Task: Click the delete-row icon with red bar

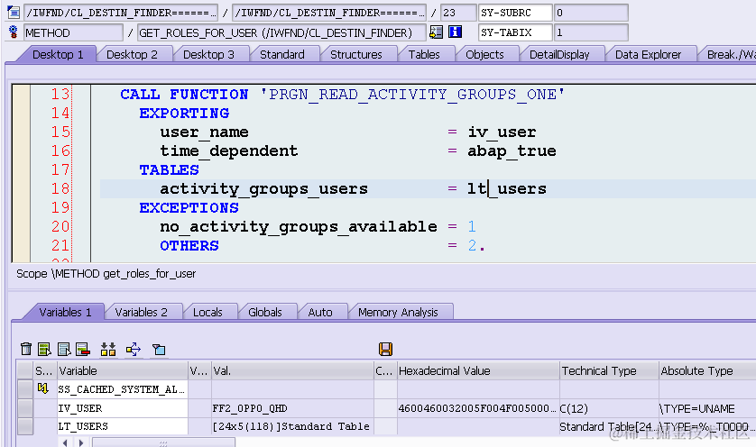Action: 83,349
